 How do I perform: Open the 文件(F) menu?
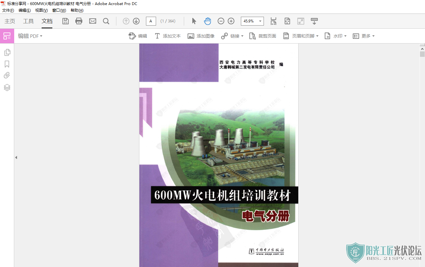coord(8,10)
